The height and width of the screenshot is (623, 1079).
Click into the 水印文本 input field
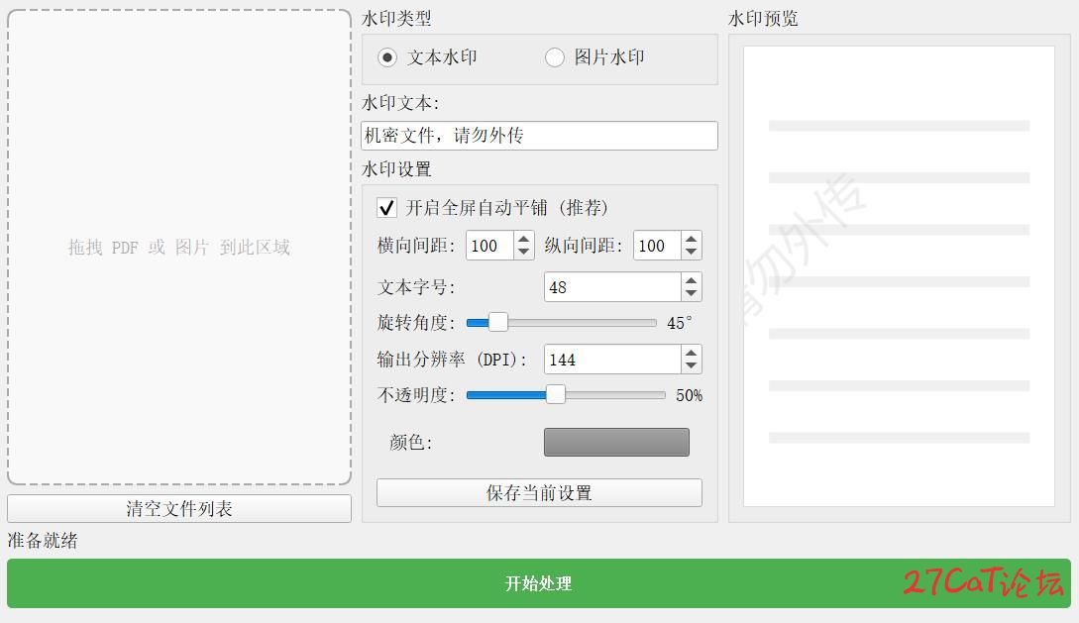[539, 136]
